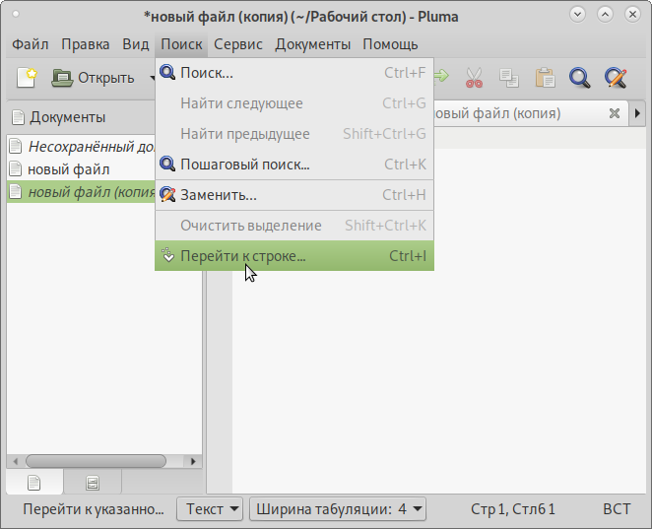
Task: Open the Ширина табуляции dropdown
Action: [338, 509]
